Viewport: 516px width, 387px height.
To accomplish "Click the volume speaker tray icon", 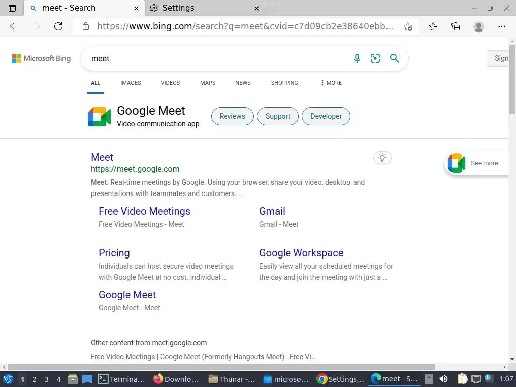I will pyautogui.click(x=443, y=379).
